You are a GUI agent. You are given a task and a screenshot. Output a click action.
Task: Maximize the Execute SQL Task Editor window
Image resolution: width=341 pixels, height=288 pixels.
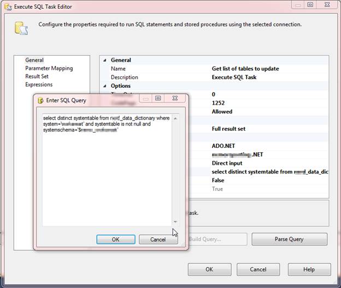point(310,5)
